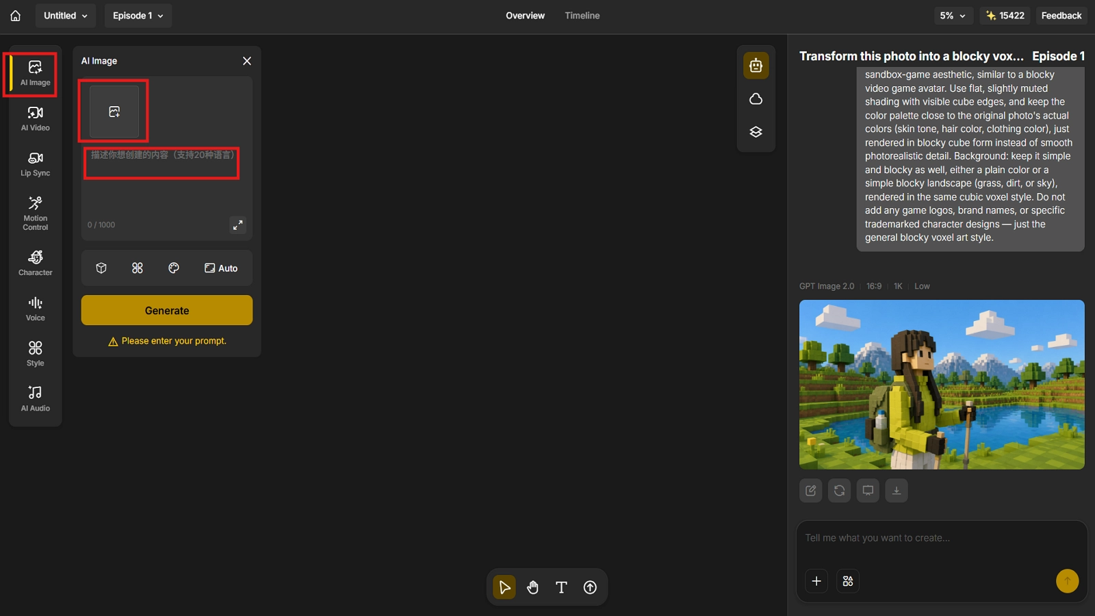
Task: Open the cloud assets icon
Action: tap(756, 99)
